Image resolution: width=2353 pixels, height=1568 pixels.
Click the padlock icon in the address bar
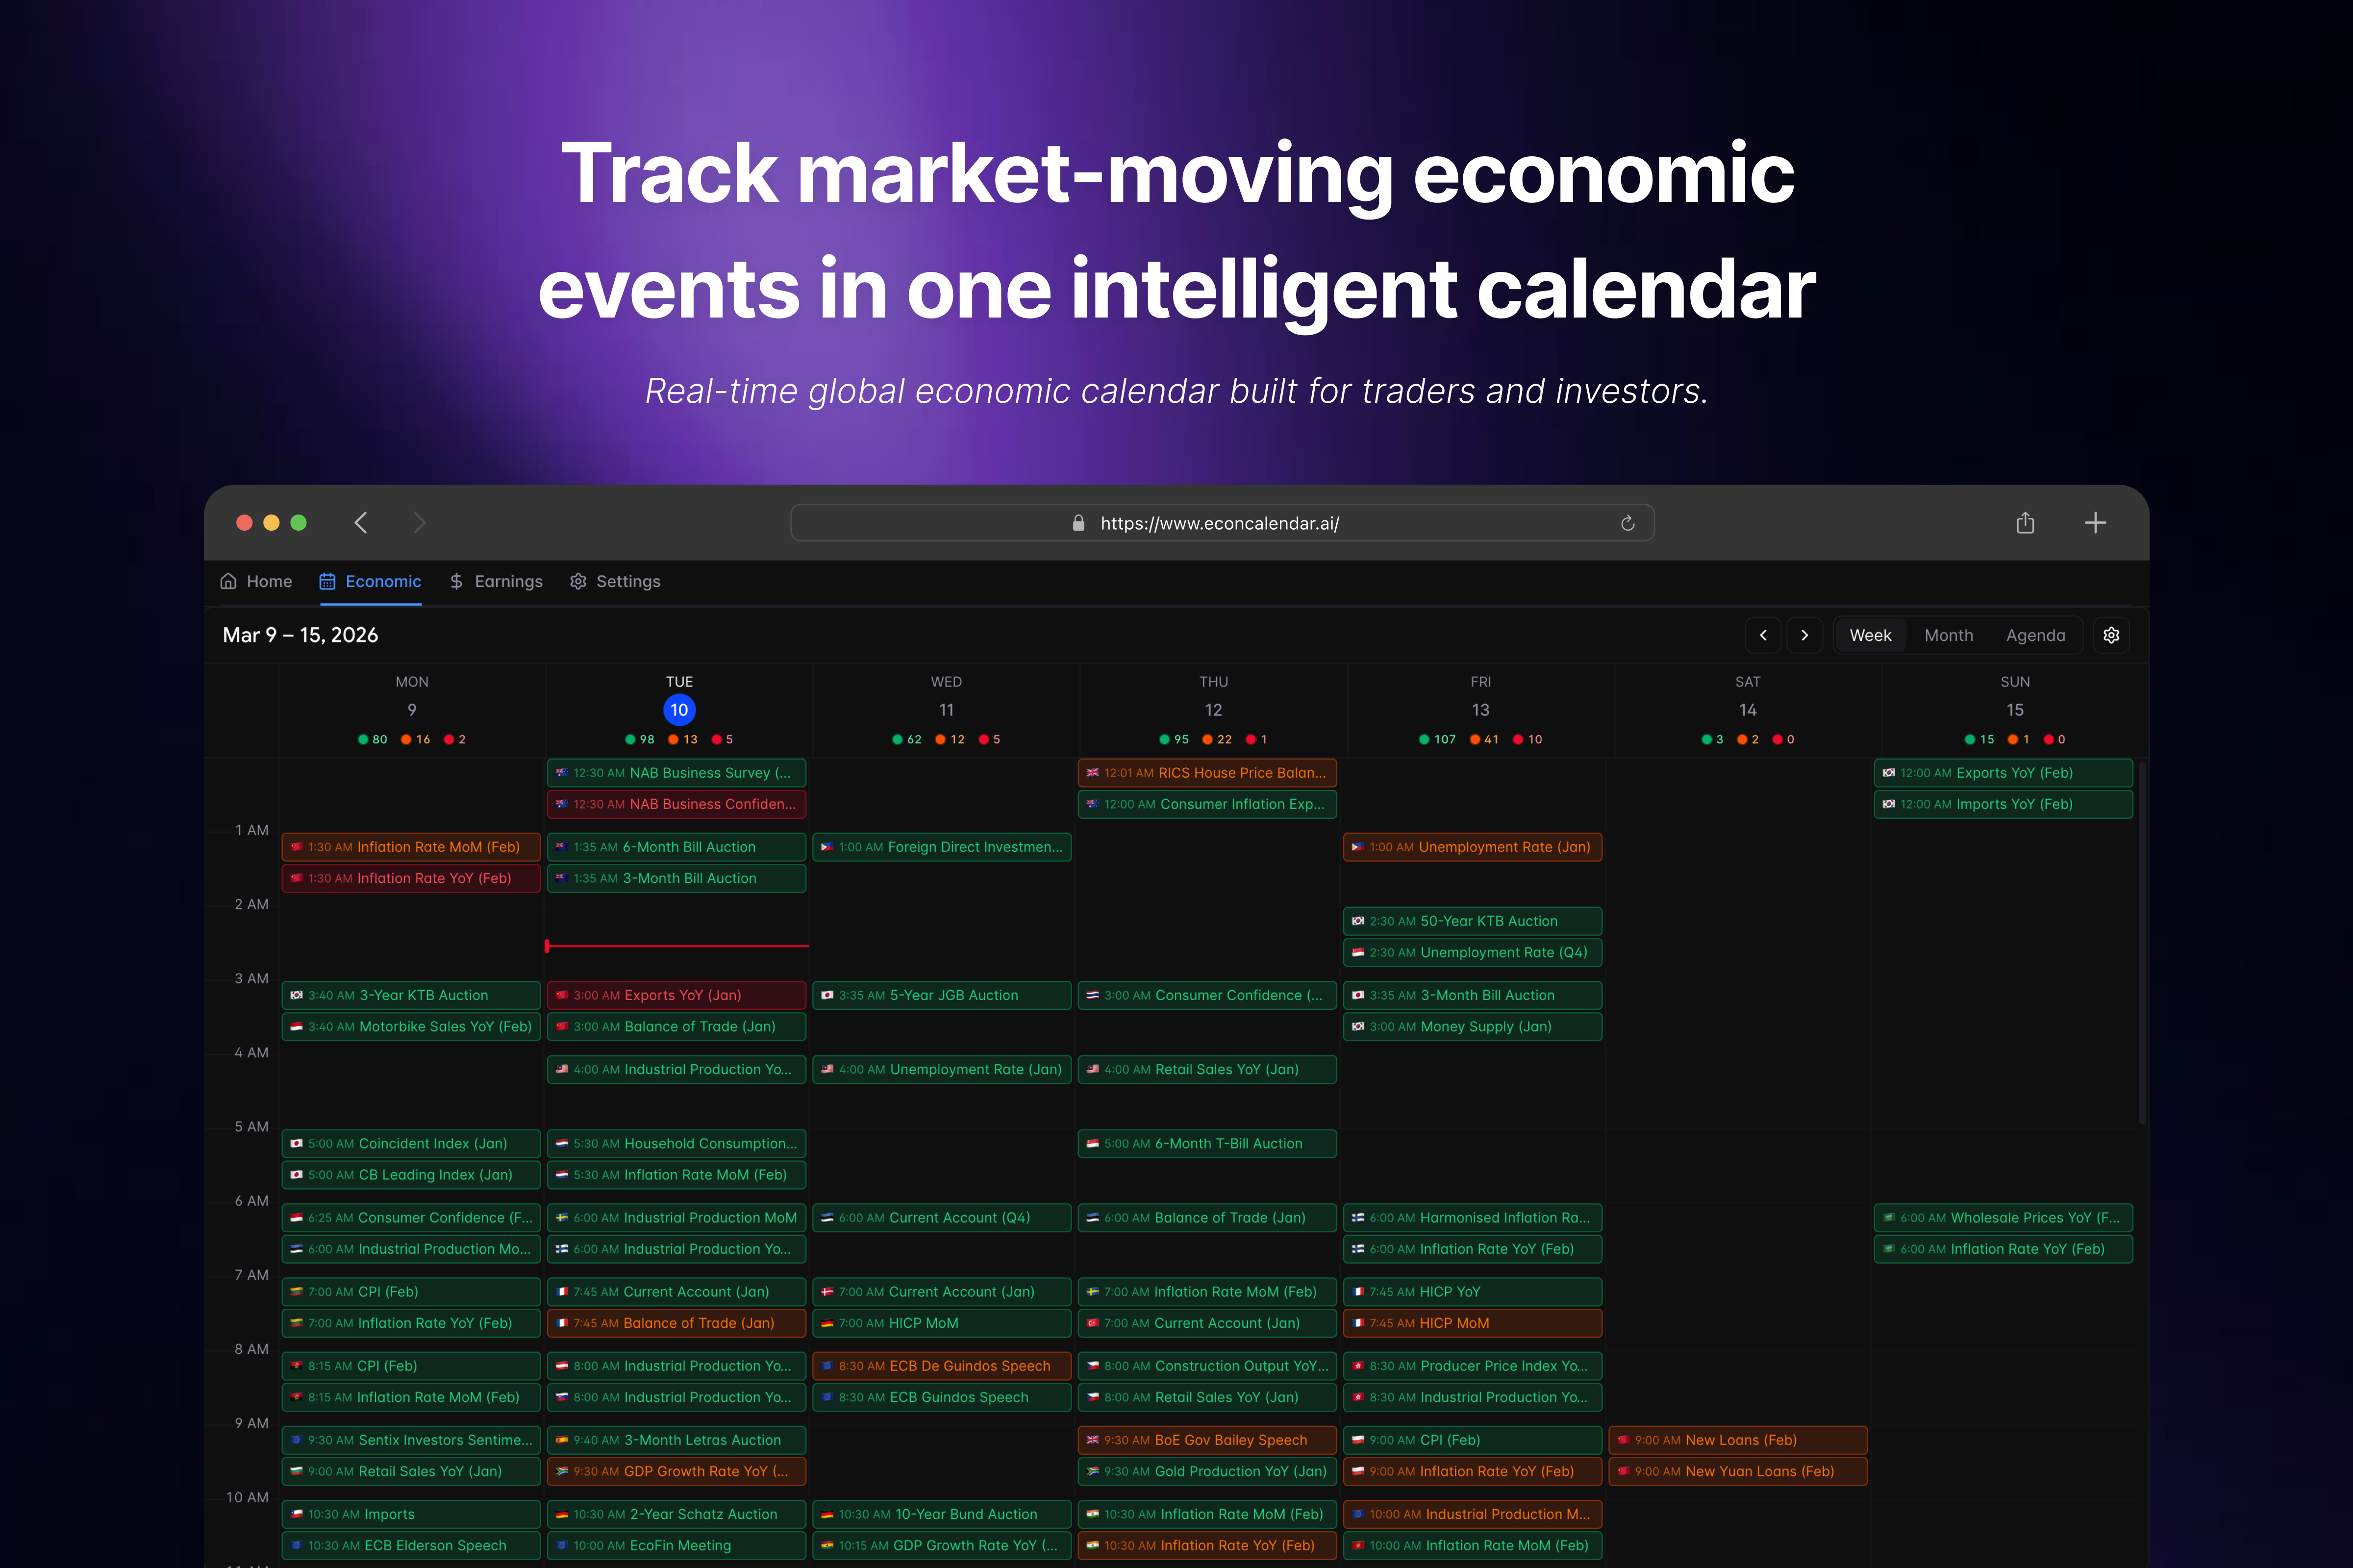[x=1078, y=522]
